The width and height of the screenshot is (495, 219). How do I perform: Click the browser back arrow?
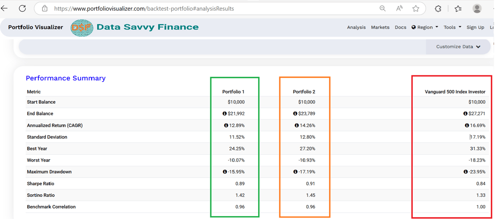4,9
